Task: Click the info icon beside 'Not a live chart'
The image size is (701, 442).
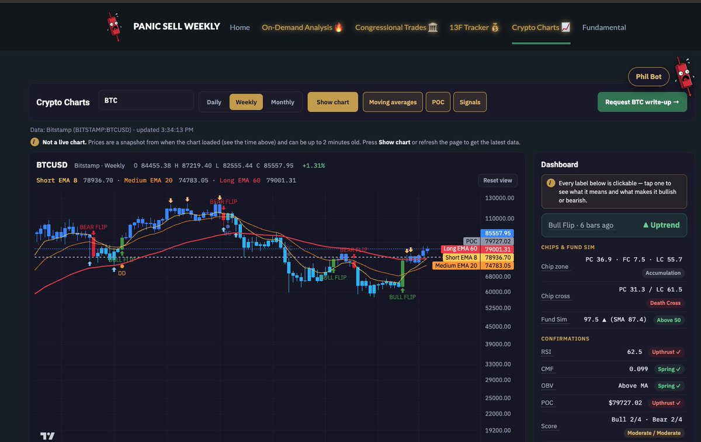Action: [36, 142]
